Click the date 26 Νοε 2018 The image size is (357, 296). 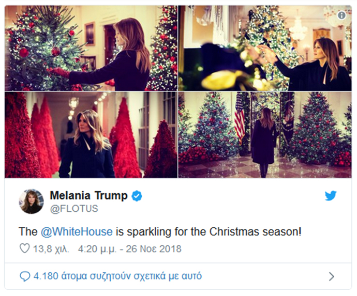tap(154, 249)
